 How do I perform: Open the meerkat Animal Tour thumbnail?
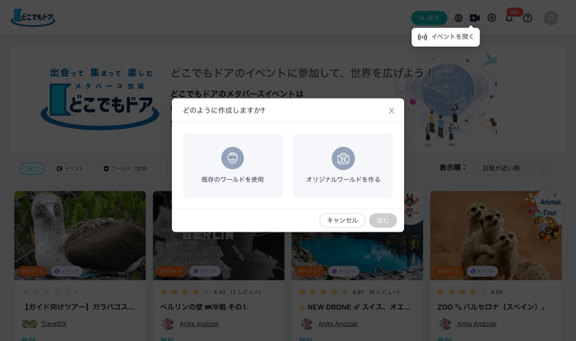coord(496,235)
